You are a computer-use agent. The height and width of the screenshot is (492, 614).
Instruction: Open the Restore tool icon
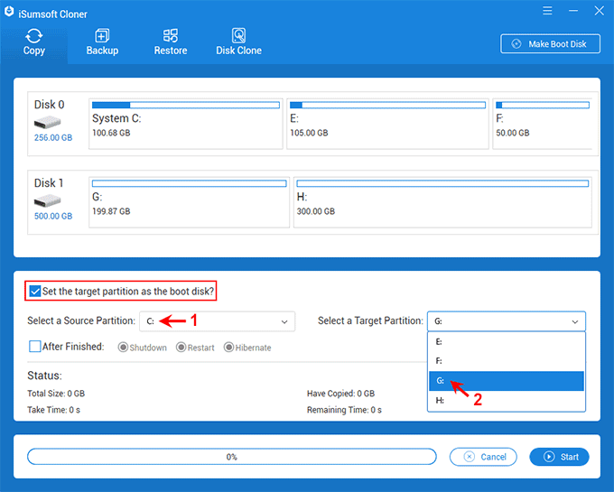coord(170,37)
